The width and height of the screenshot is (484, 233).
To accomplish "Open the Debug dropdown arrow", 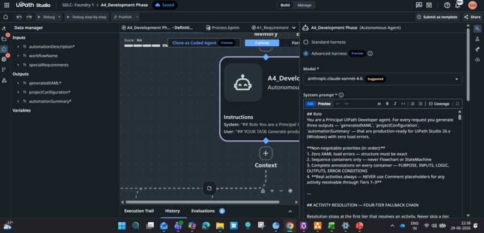I will (x=59, y=17).
